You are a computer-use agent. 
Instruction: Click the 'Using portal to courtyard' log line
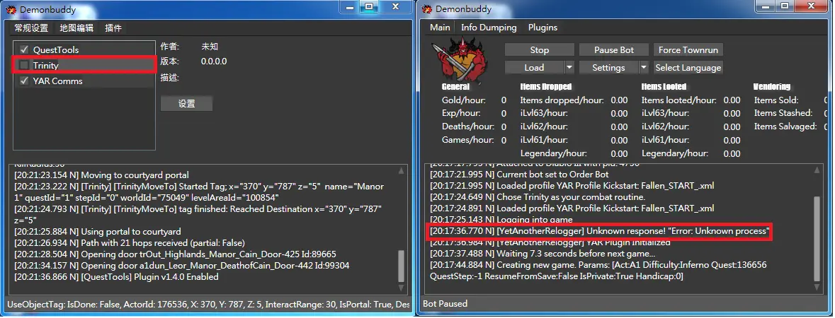click(x=98, y=231)
